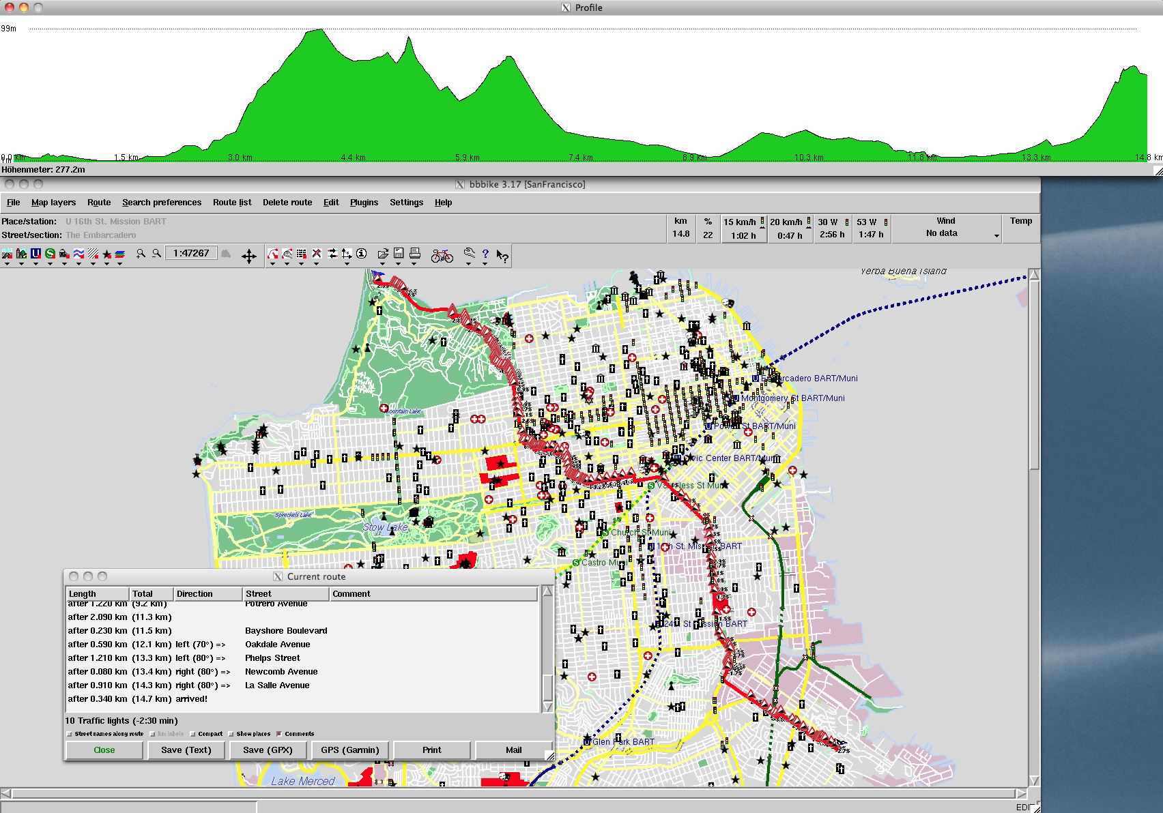The image size is (1163, 813).
Task: Toggle the U-Bahn layer icon
Action: coord(35,253)
